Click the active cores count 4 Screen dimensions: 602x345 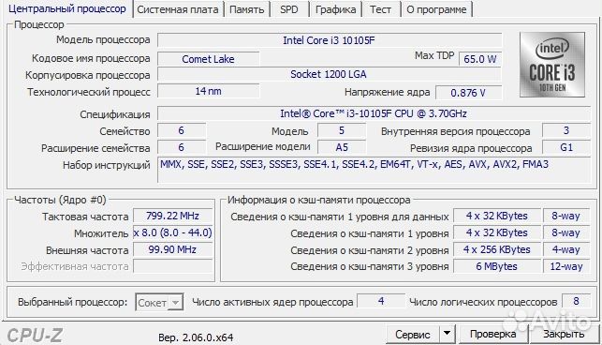381,301
